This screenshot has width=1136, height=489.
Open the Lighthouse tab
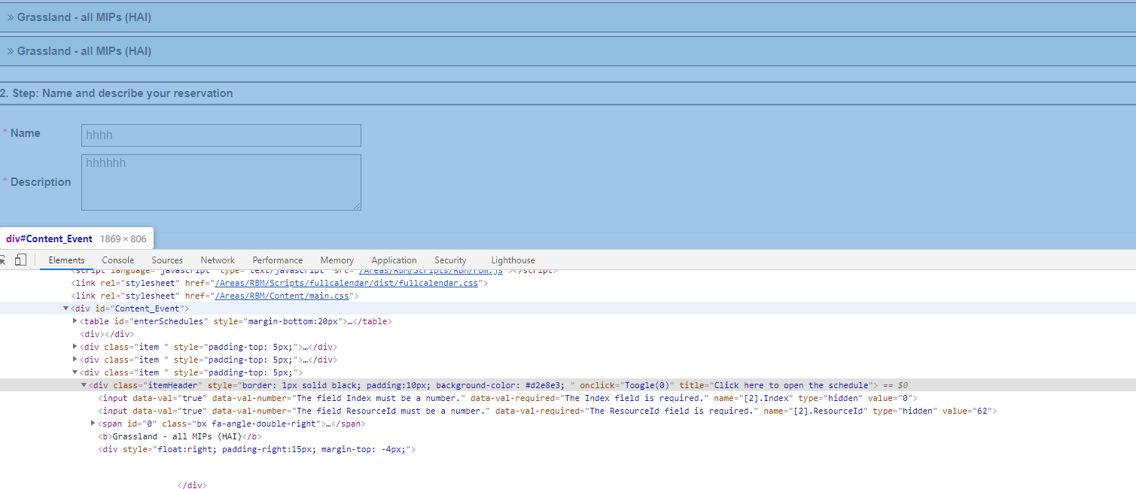(513, 260)
